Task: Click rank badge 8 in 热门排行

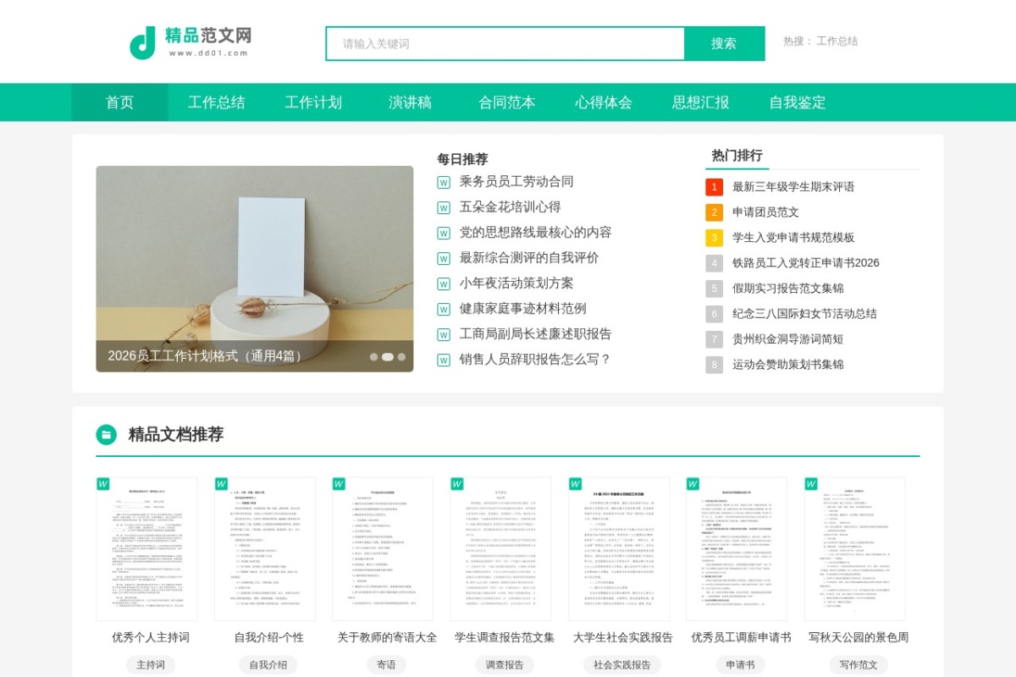Action: tap(715, 365)
